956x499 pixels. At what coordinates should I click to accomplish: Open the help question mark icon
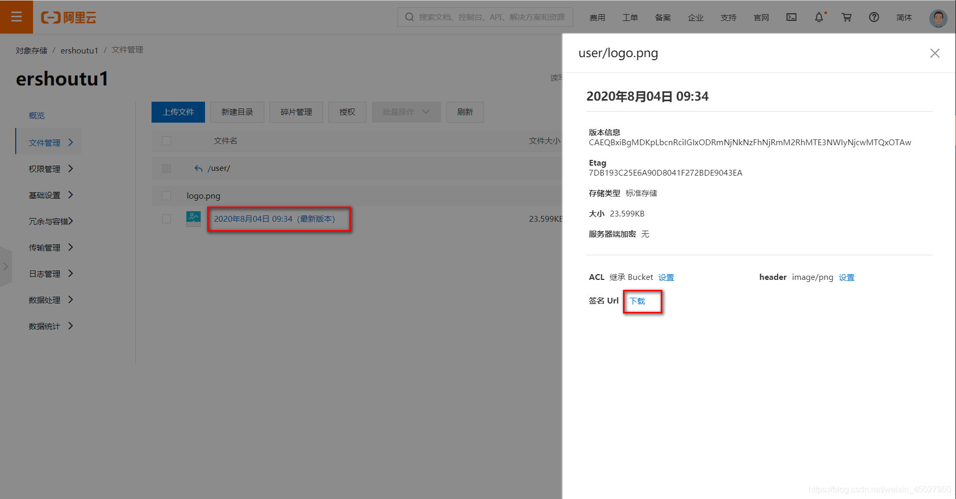pyautogui.click(x=874, y=17)
